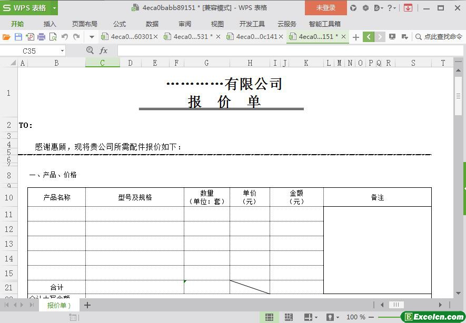Click the 未登录 login button
This screenshot has height=323, width=466.
point(326,8)
